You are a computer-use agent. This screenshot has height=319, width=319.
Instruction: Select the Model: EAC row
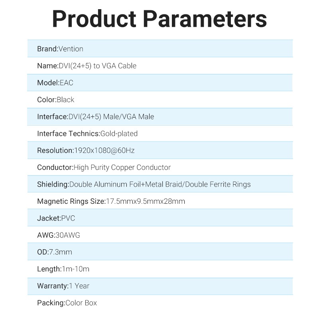[159, 83]
